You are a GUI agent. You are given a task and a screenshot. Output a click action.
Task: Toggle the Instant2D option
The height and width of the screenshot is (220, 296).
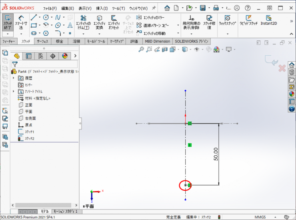click(x=269, y=20)
